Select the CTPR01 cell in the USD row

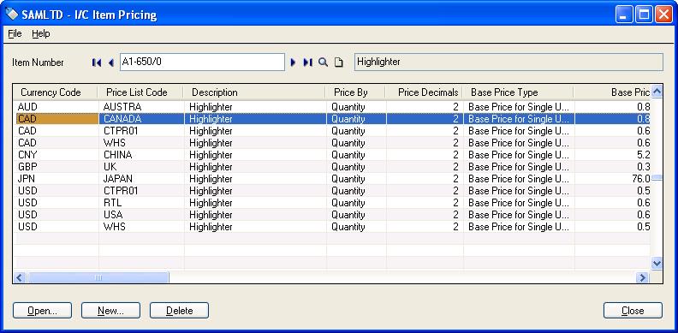(x=142, y=191)
